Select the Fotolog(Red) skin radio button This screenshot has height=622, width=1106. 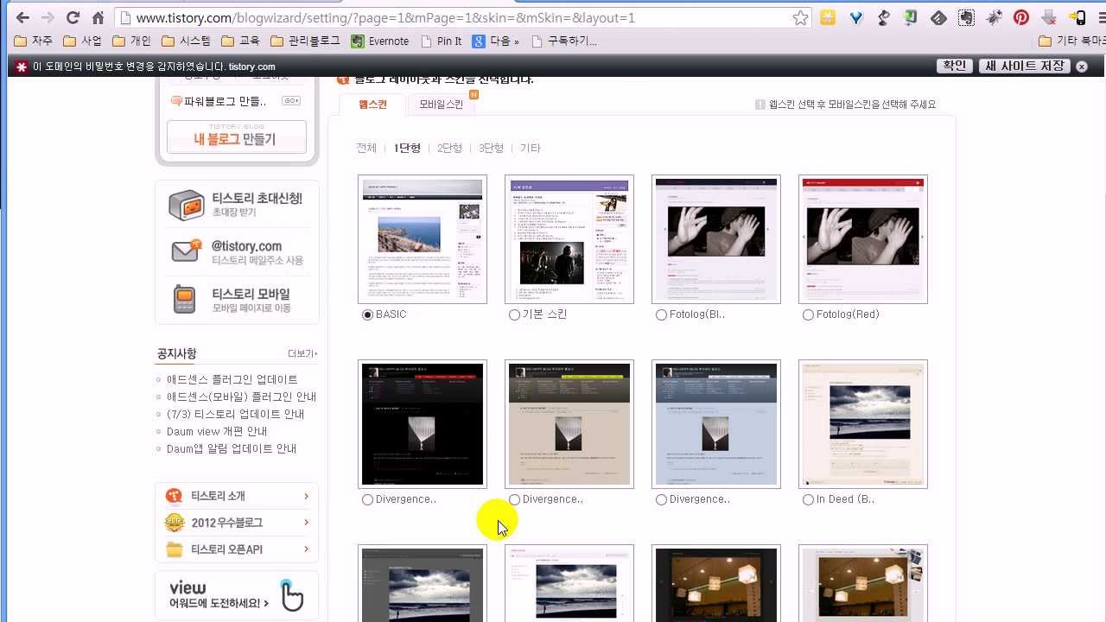pos(808,315)
